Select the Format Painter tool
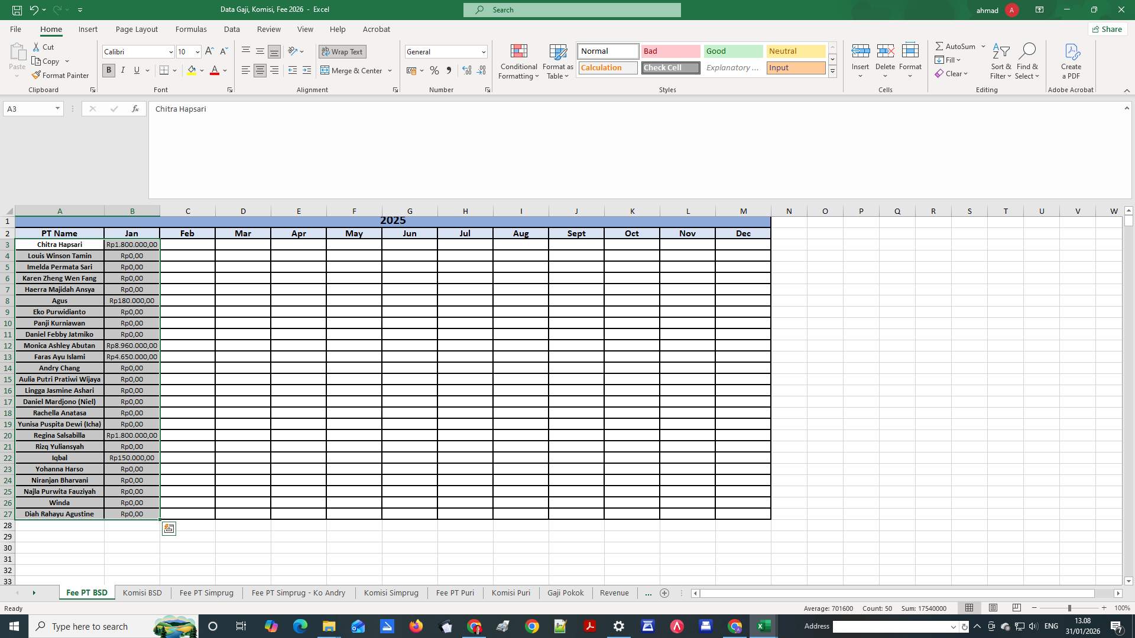The height and width of the screenshot is (638, 1135). tap(61, 75)
